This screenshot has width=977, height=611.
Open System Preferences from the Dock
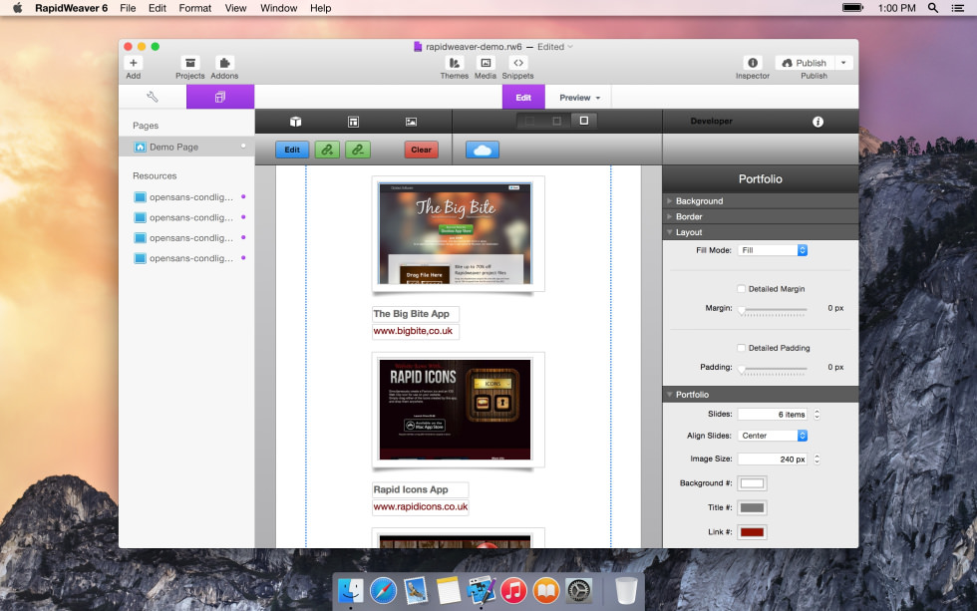pos(579,590)
